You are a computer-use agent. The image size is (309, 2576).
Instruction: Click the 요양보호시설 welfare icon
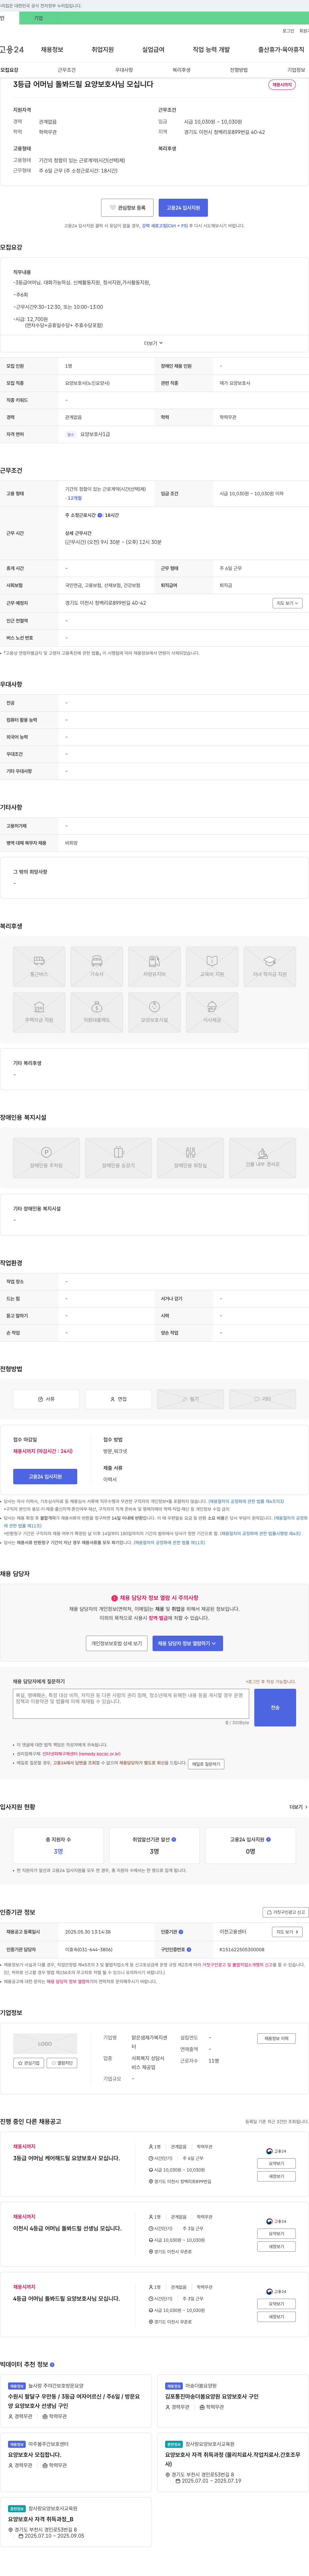point(154,1012)
